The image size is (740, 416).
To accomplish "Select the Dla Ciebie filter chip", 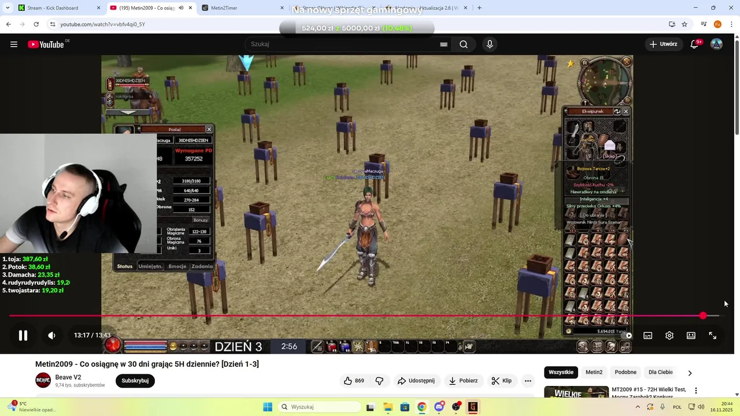I will (661, 373).
